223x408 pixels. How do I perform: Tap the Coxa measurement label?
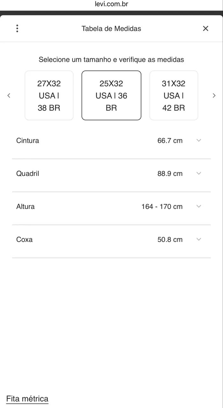(x=24, y=239)
